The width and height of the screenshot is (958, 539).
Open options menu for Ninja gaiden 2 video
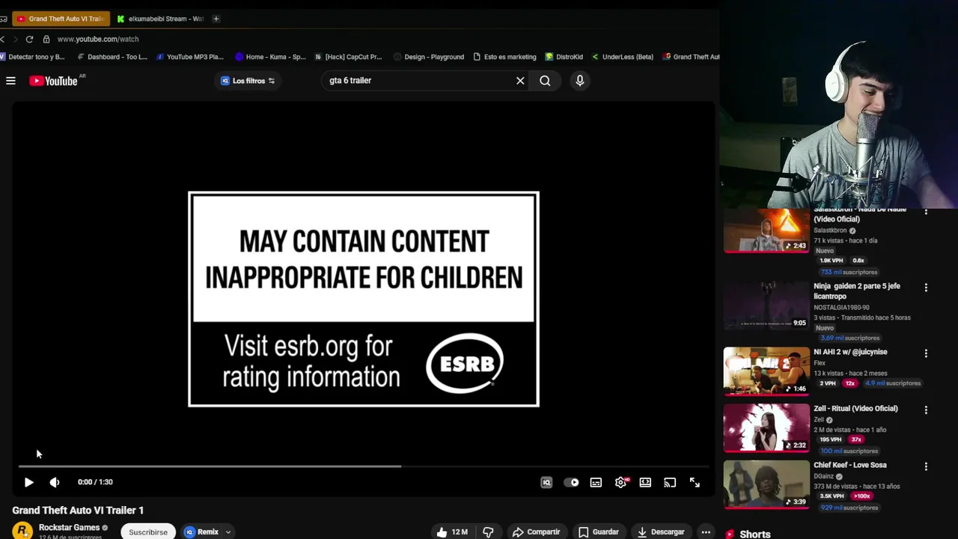tap(926, 287)
